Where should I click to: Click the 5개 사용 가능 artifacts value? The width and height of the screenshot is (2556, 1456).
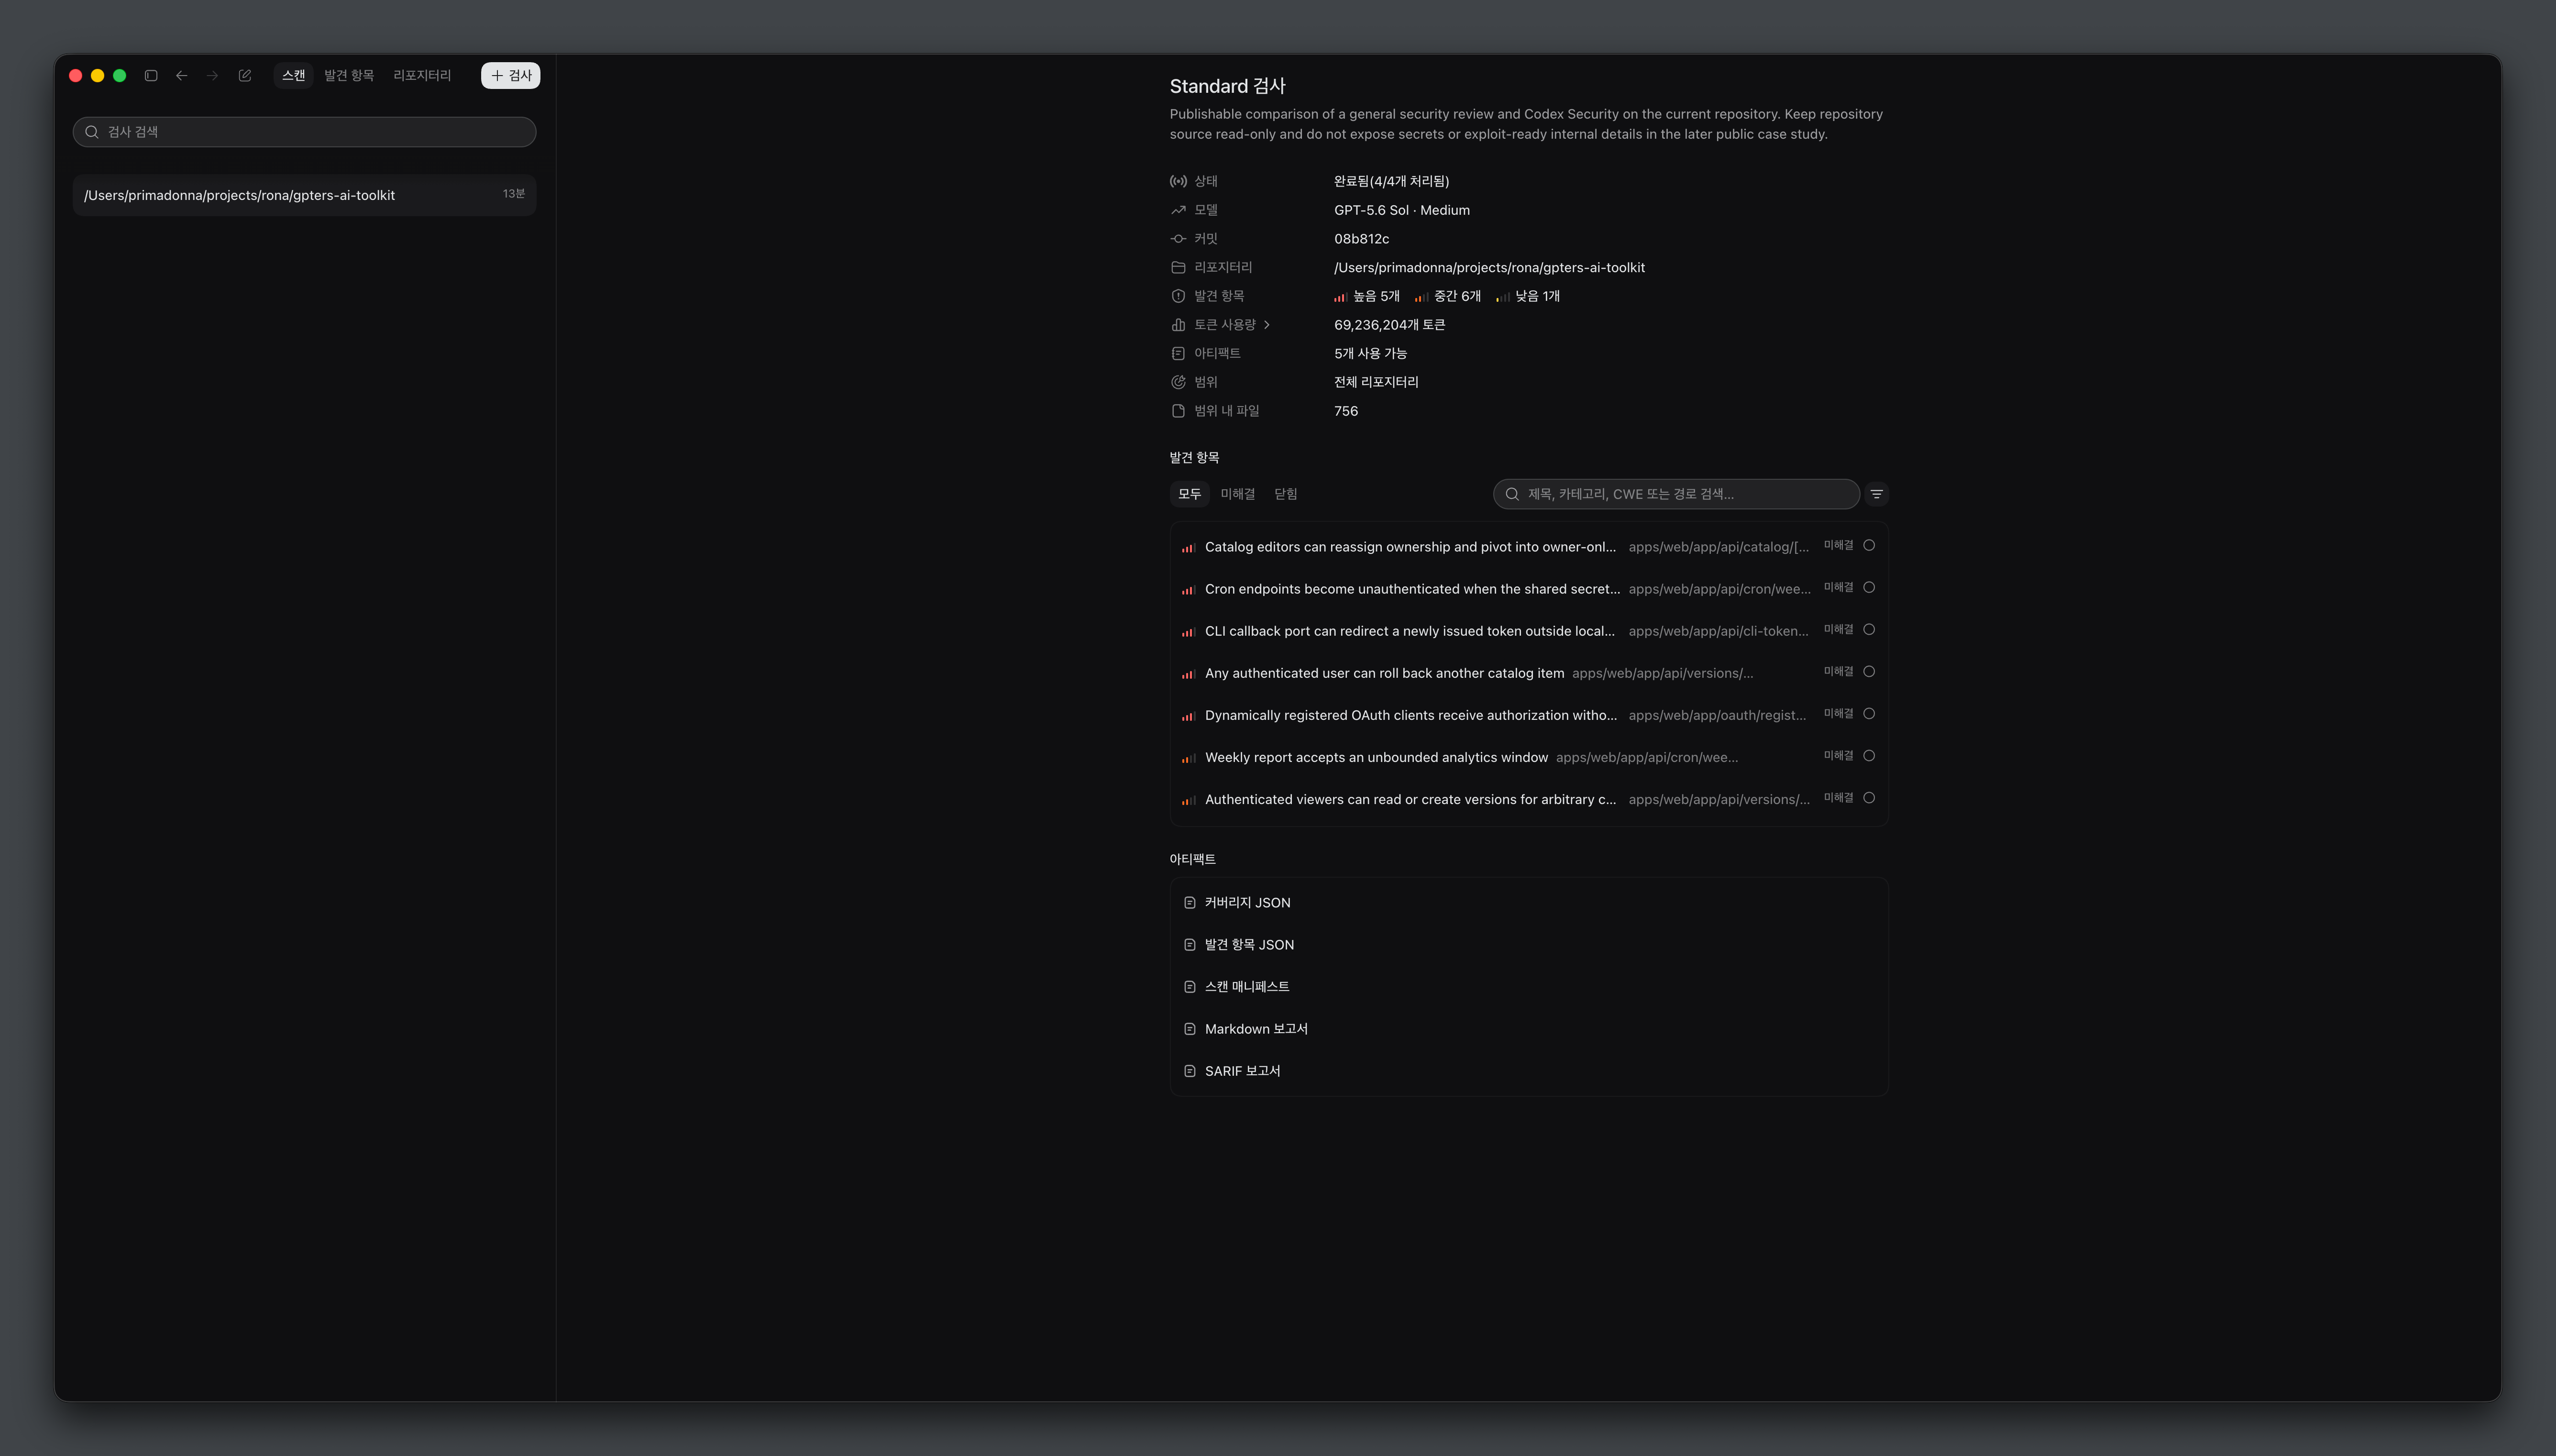(1370, 354)
